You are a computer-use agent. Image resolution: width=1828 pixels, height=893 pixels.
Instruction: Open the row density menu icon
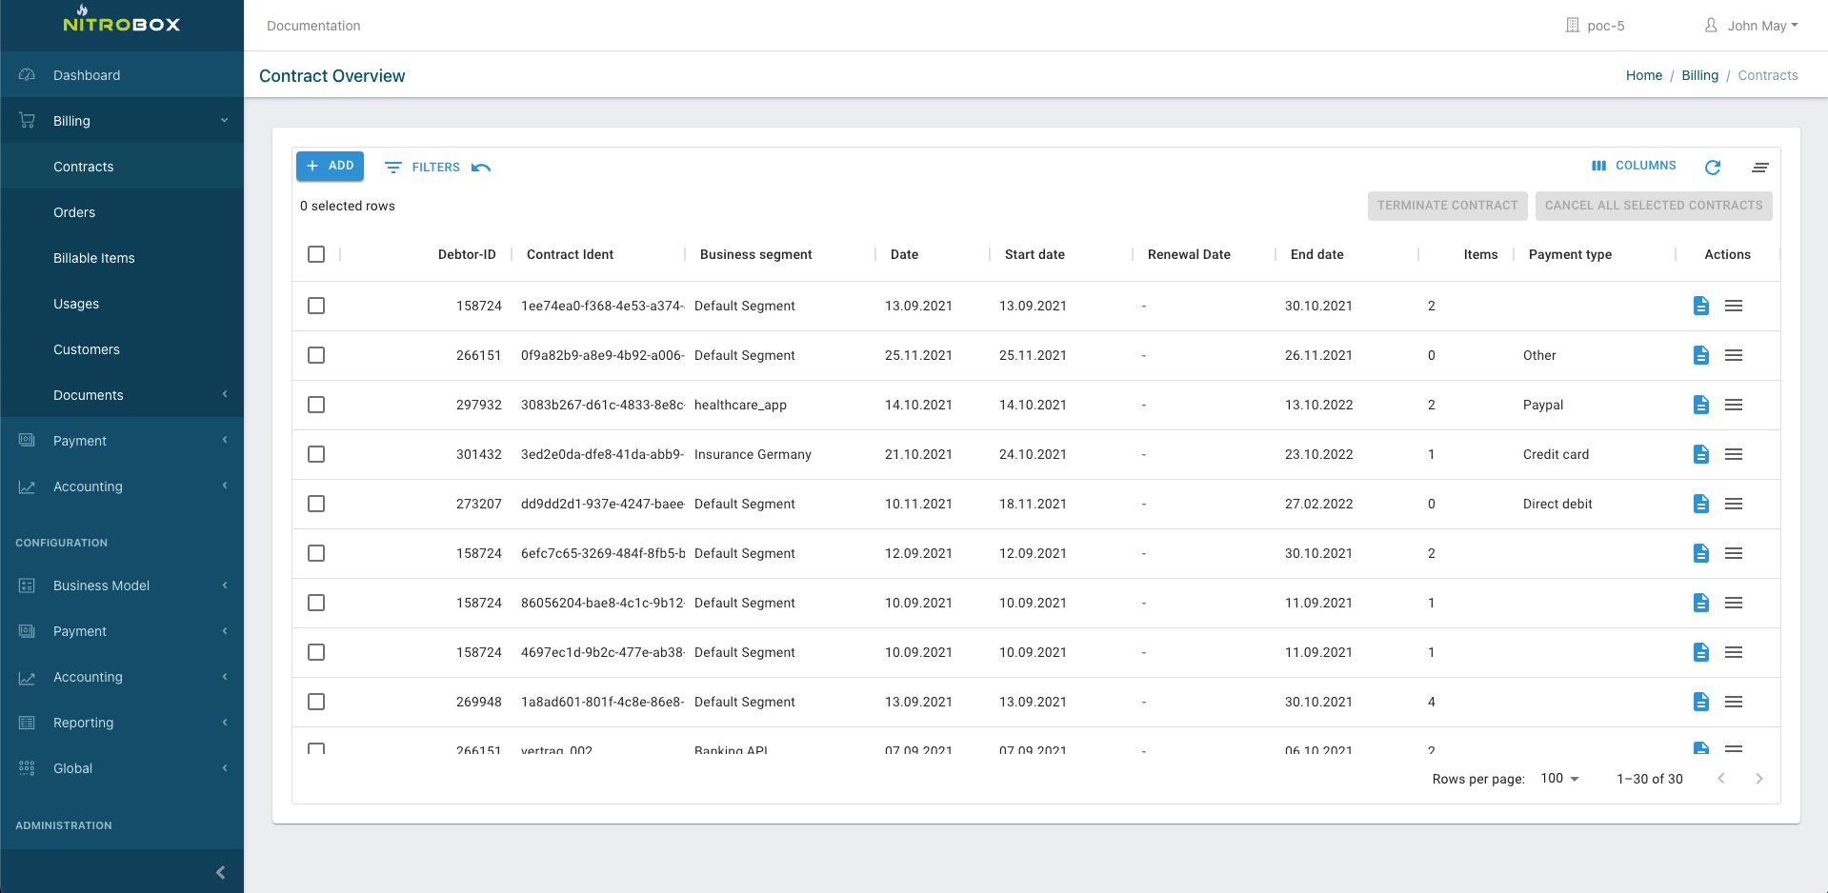tap(1759, 168)
